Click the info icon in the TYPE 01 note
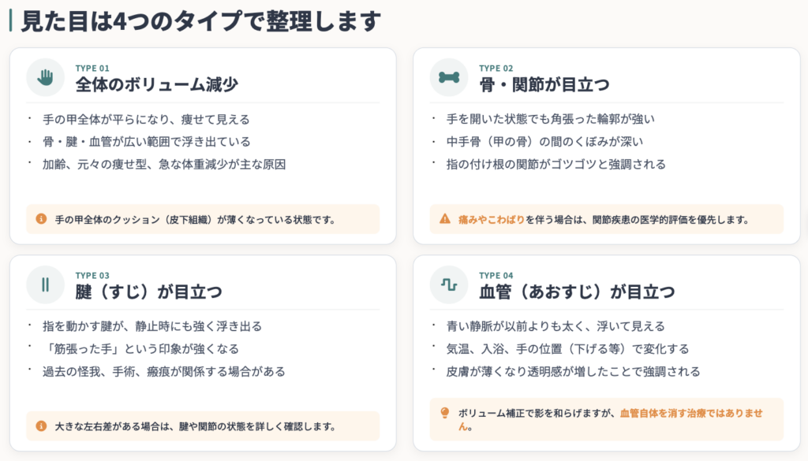 [x=41, y=219]
